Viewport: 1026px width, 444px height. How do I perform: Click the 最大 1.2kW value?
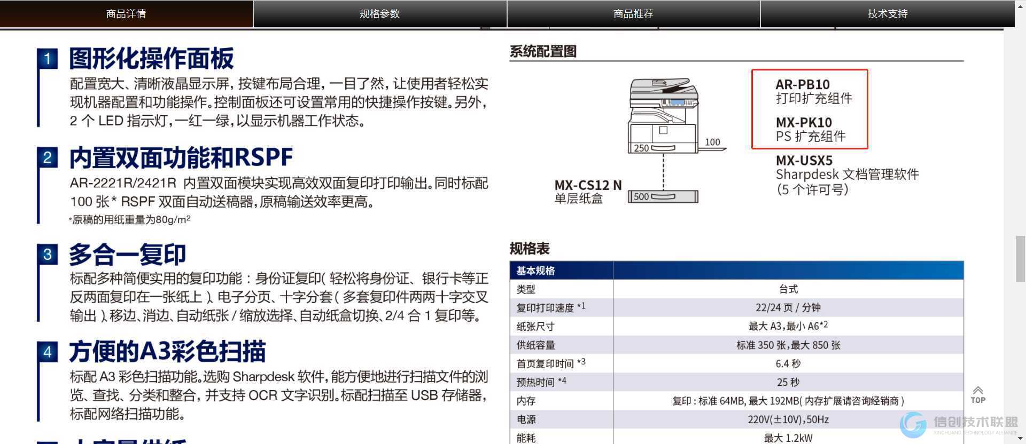click(x=788, y=438)
